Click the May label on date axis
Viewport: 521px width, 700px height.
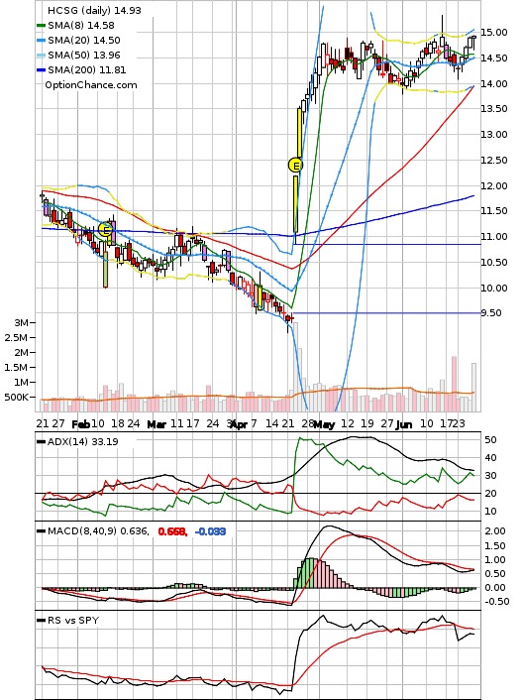click(324, 424)
